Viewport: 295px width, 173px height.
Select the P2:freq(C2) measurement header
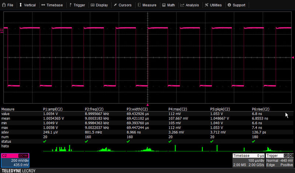click(x=94, y=109)
